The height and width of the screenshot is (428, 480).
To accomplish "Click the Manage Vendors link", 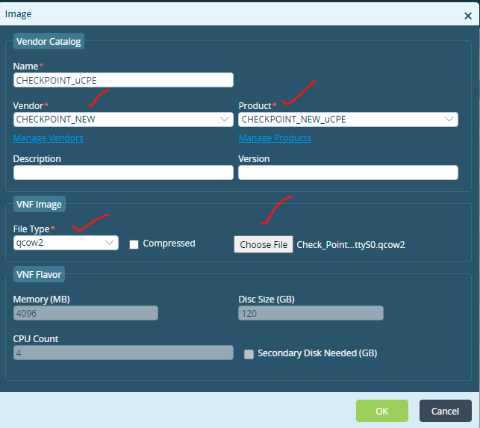I will pos(48,138).
